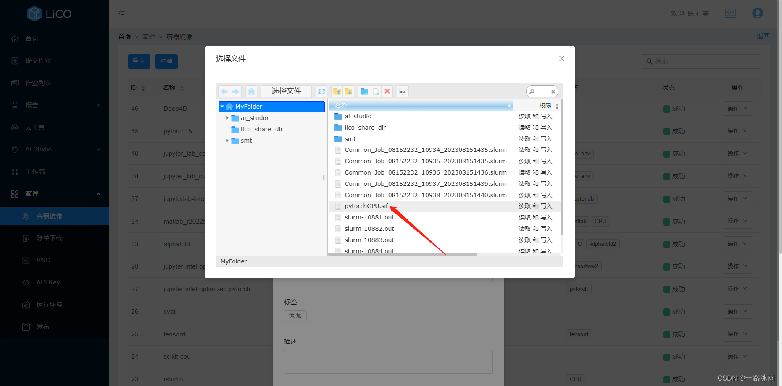Expand the AI Studio sidebar menu
782x386 pixels.
(x=55, y=149)
